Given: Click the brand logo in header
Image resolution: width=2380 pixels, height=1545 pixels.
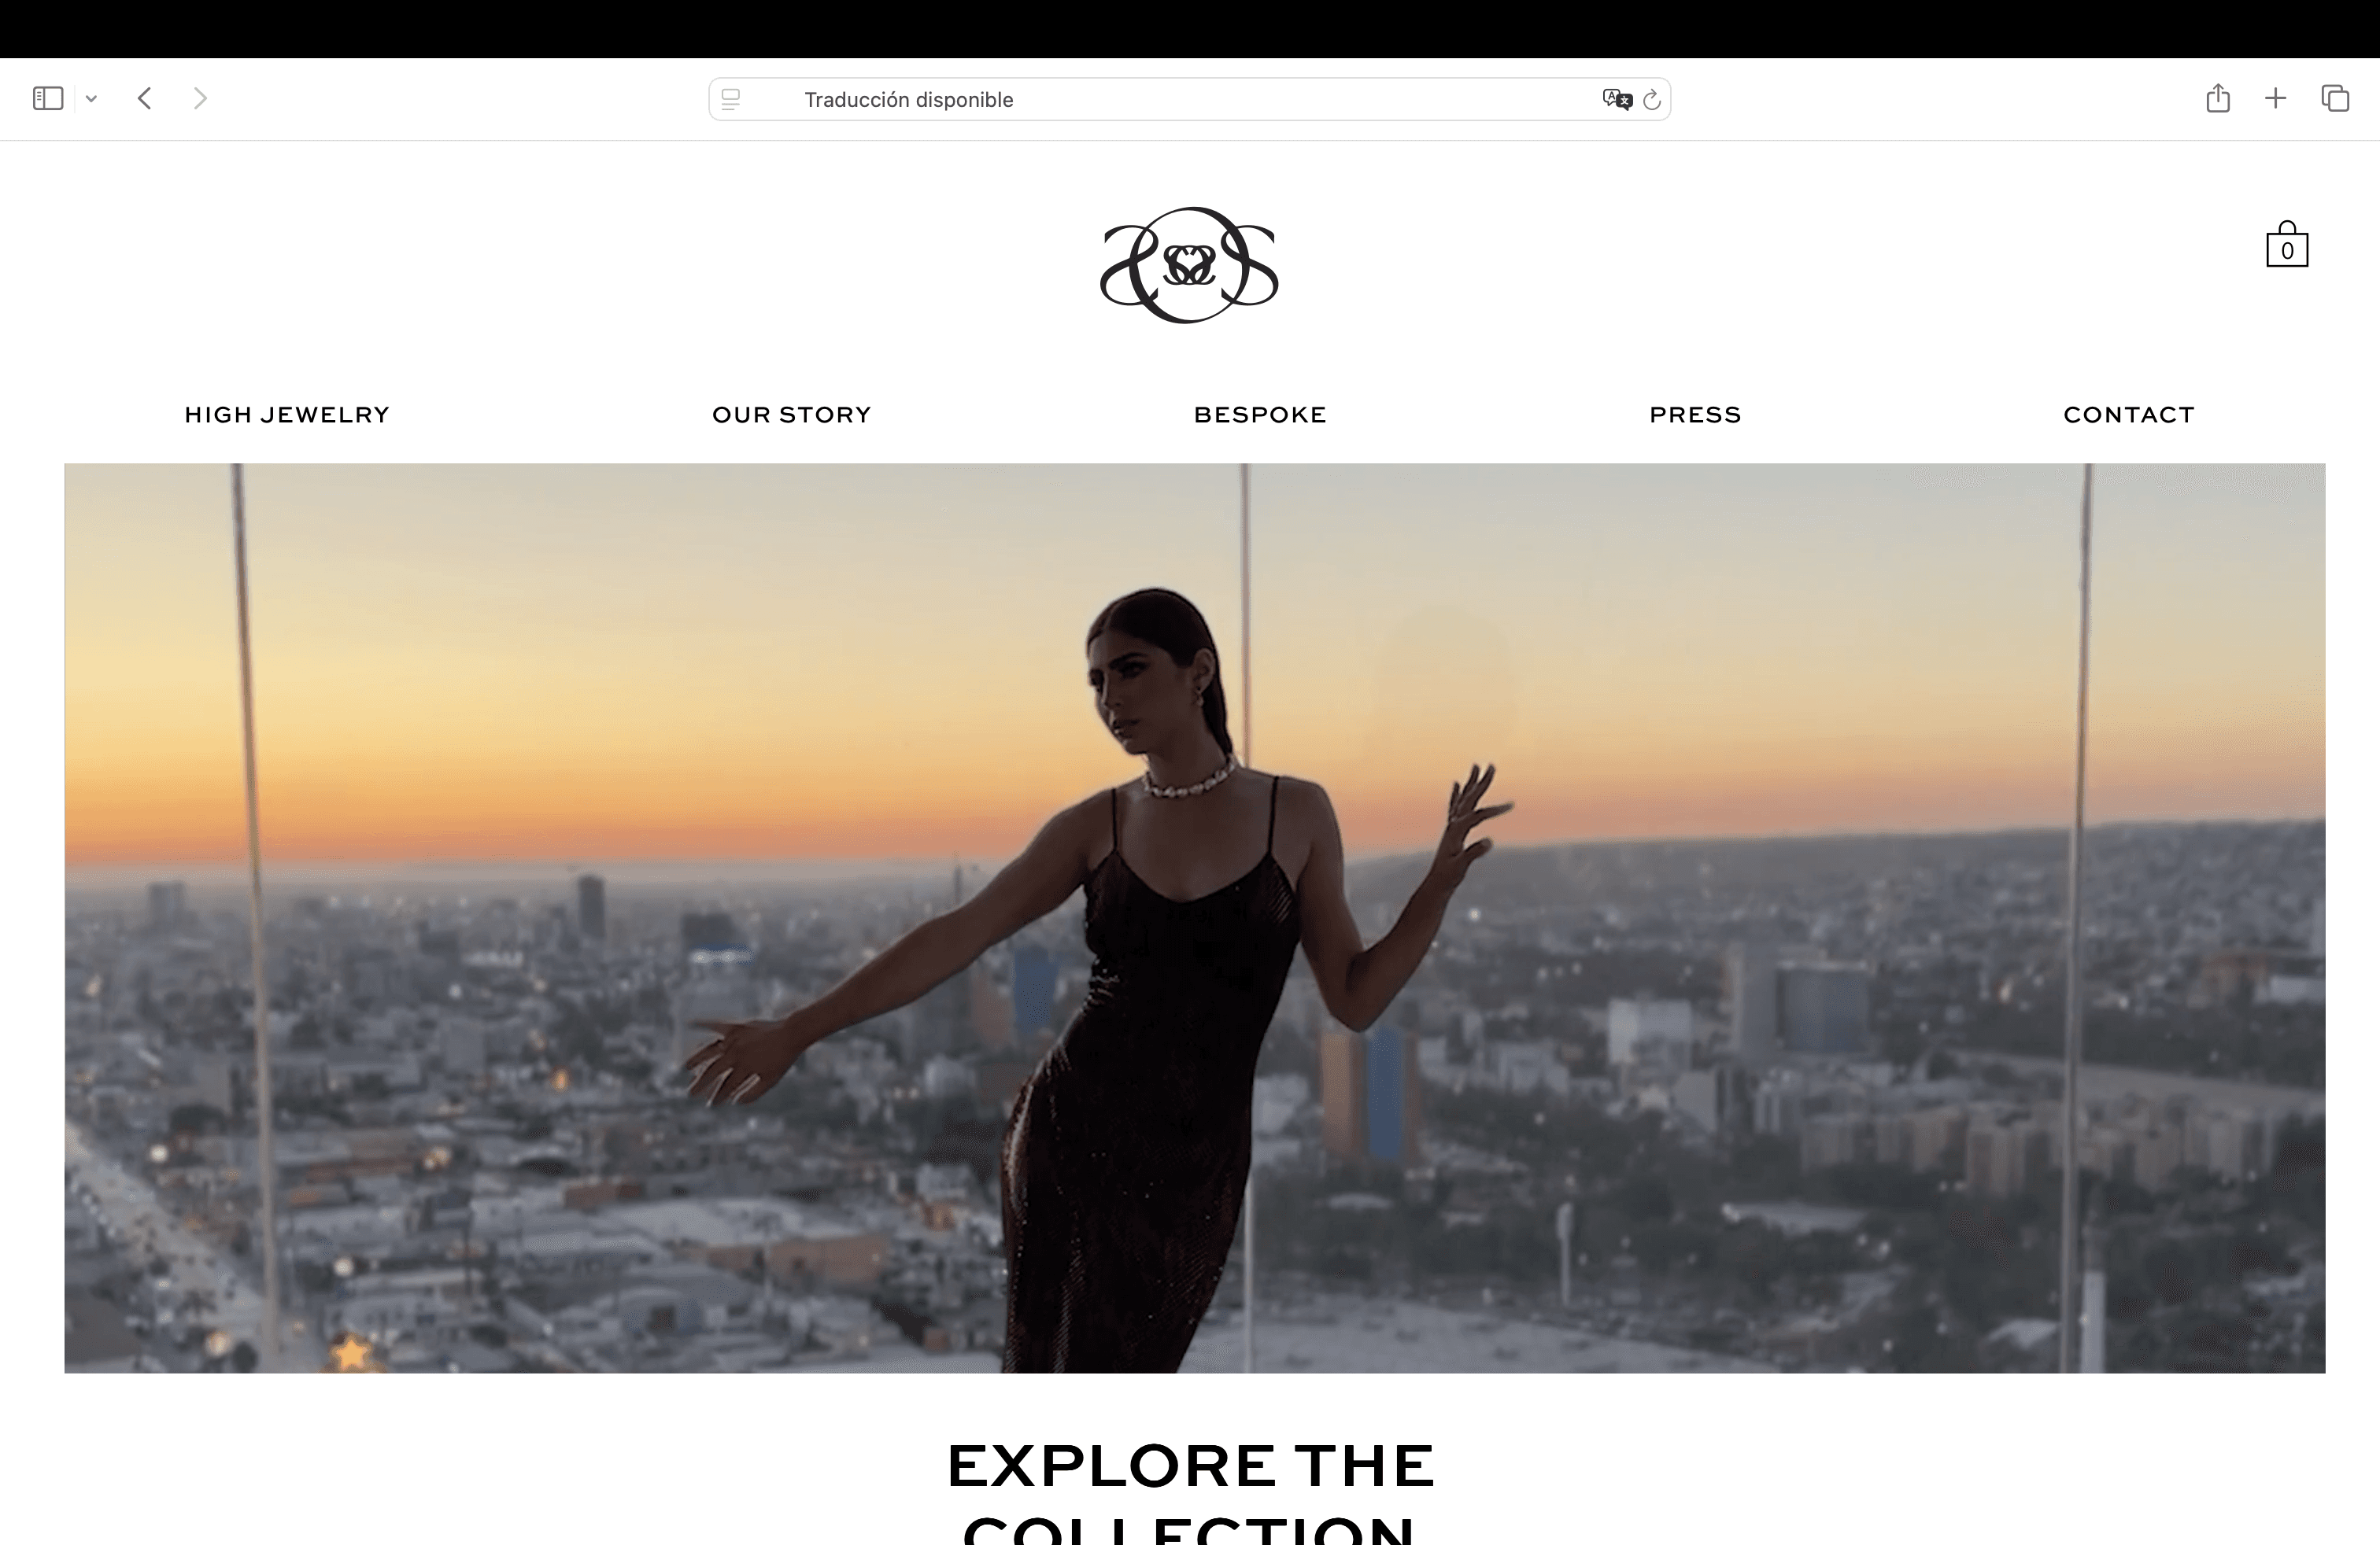Looking at the screenshot, I should [x=1189, y=265].
